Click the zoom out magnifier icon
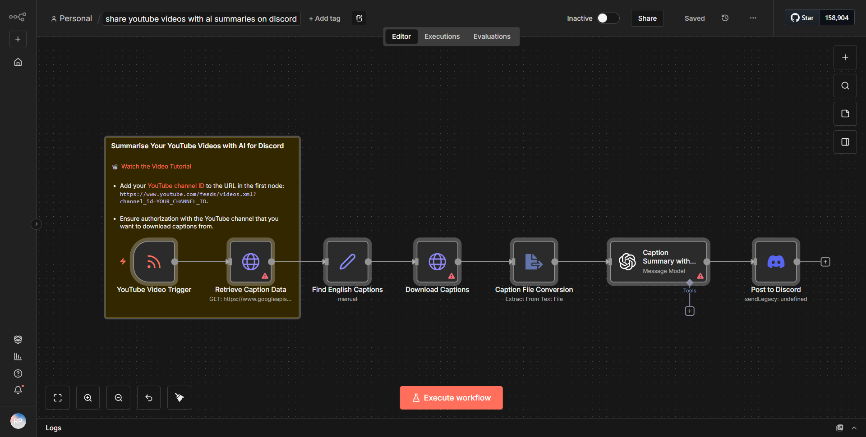 (x=119, y=398)
